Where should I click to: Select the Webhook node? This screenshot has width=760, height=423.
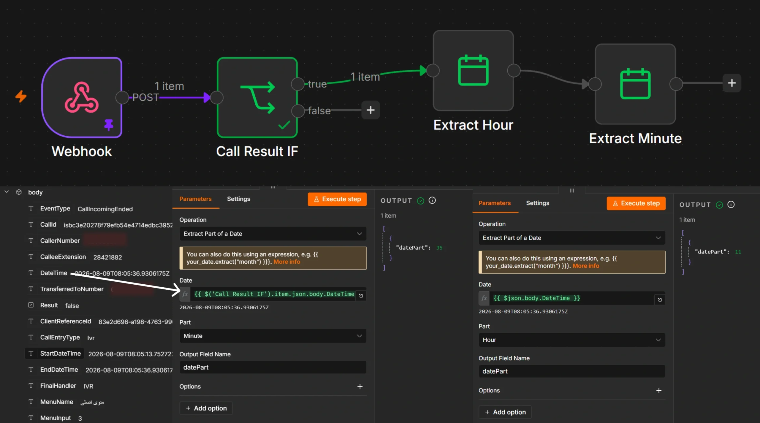click(82, 97)
